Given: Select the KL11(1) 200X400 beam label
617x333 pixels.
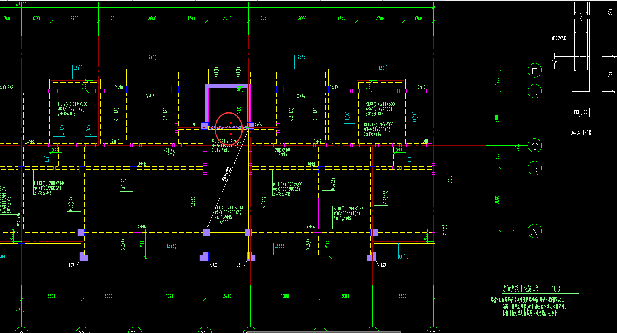Looking at the screenshot, I should tap(229, 207).
